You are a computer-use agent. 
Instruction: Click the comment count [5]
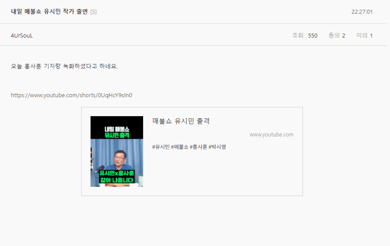point(94,12)
